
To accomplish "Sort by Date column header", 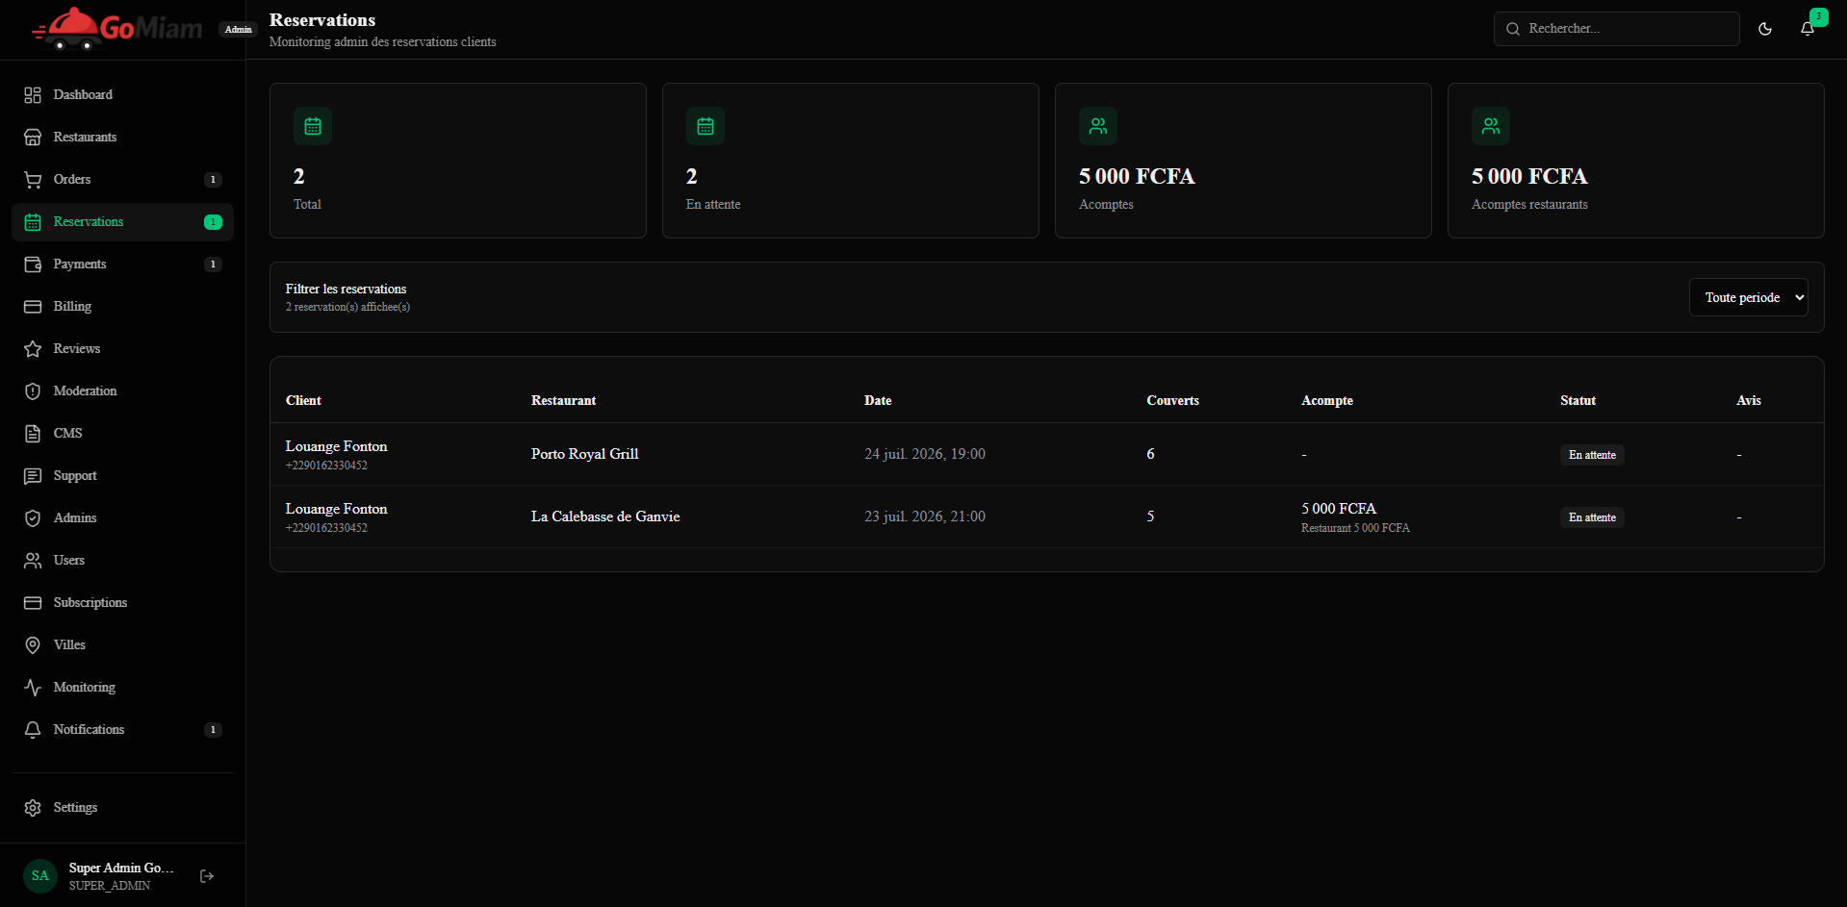I will [x=878, y=400].
